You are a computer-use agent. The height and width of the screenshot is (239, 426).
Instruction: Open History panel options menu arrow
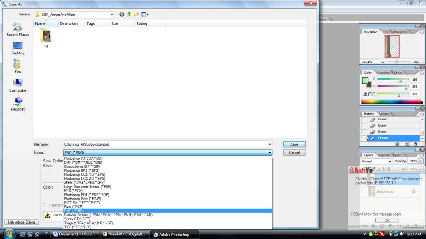point(422,114)
